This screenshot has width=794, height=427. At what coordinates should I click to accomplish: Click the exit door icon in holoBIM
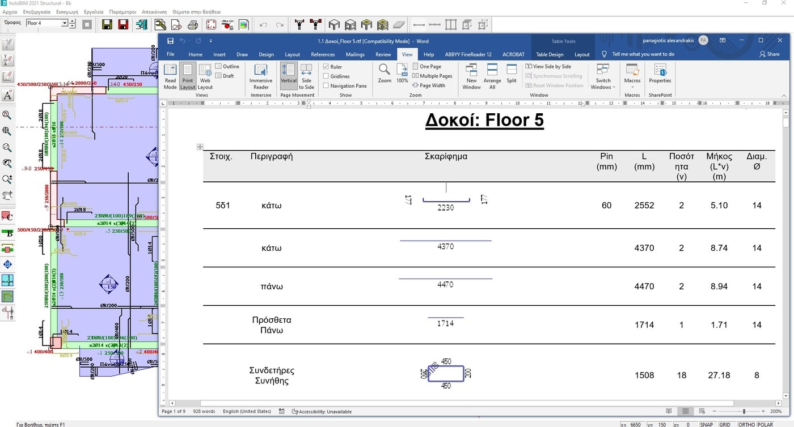point(141,24)
